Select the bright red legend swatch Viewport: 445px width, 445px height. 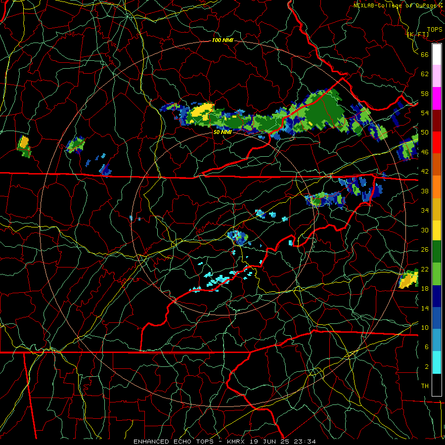pos(437,142)
